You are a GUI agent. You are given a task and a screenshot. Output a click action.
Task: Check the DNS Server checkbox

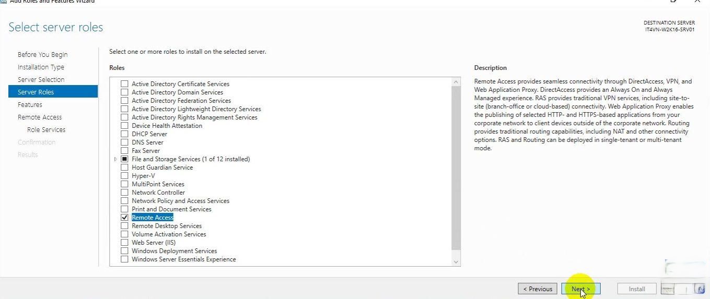[x=124, y=142]
